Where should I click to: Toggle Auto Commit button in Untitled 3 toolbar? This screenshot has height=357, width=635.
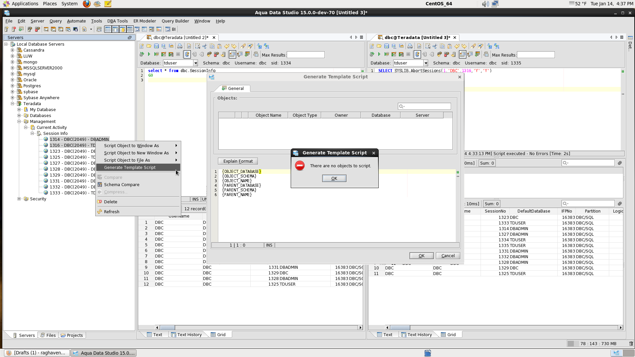tap(417, 54)
